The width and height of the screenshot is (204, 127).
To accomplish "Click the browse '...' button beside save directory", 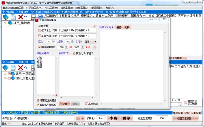I will click(78, 118).
